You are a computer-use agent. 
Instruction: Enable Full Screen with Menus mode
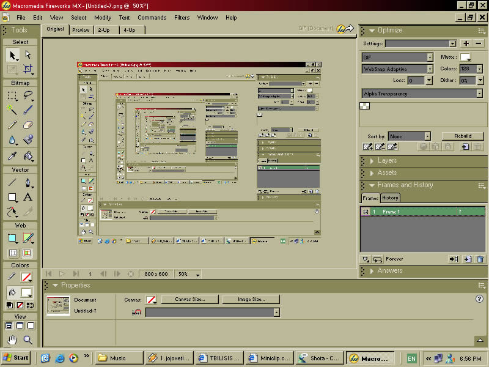(x=20, y=325)
